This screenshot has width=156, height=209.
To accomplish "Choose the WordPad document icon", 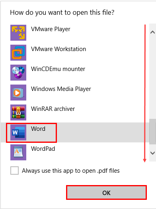I will click(x=18, y=152).
